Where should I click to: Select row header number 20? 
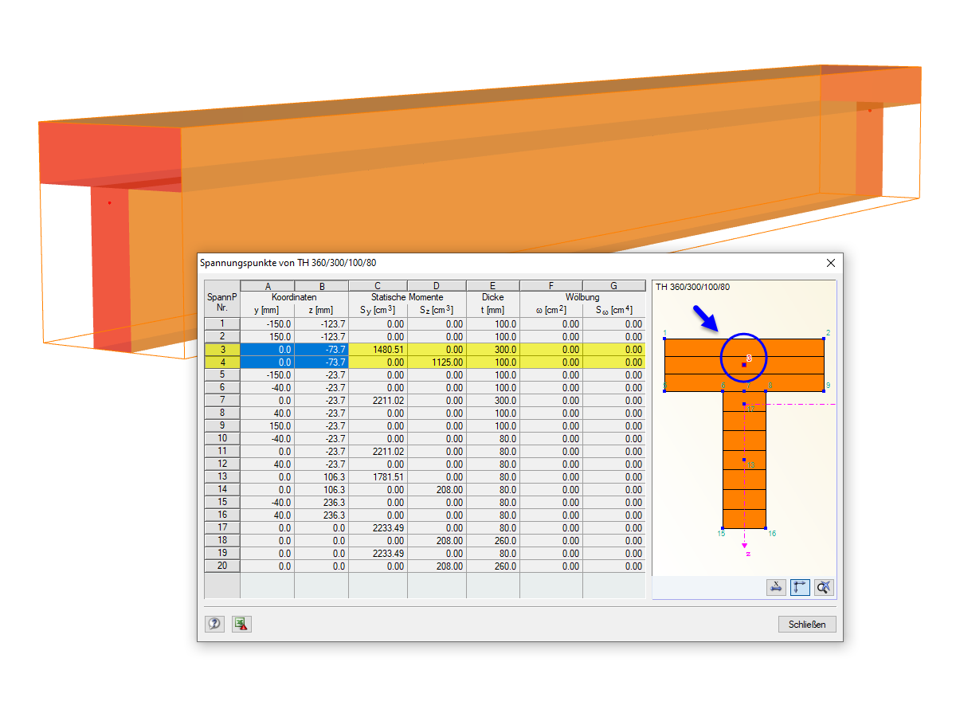[x=222, y=566]
